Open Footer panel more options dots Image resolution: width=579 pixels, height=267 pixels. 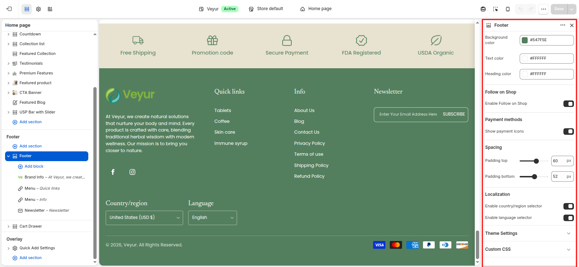[x=563, y=25]
